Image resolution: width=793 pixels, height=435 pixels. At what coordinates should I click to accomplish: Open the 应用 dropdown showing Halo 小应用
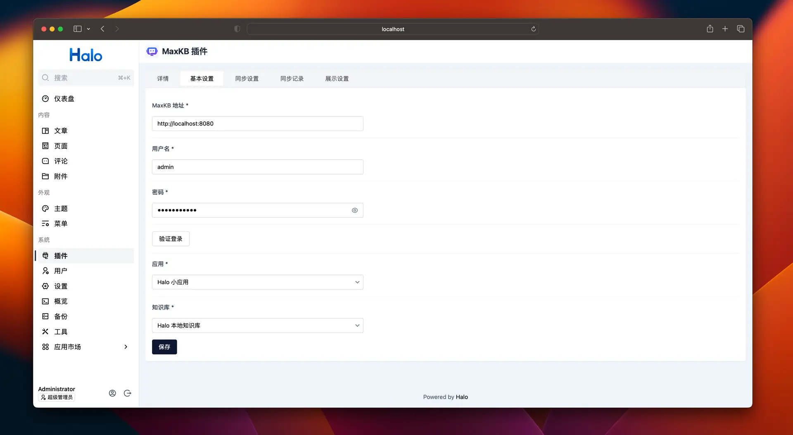click(257, 282)
